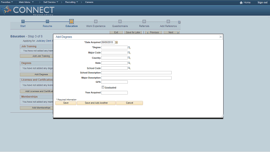Focus the Date Acquired field
Viewport: 270px width, 152px height.
(108, 42)
